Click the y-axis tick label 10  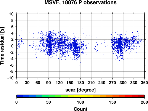pyautogui.click(x=11, y=14)
